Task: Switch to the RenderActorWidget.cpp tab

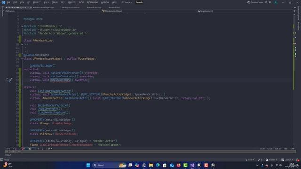Action: (43, 8)
